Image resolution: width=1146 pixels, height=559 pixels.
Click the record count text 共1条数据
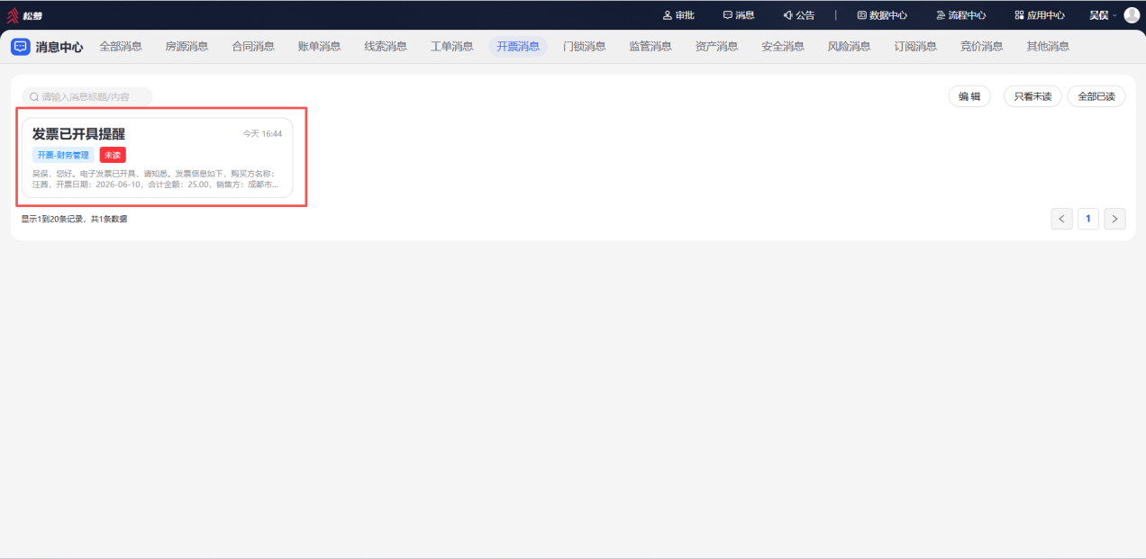[x=109, y=219]
